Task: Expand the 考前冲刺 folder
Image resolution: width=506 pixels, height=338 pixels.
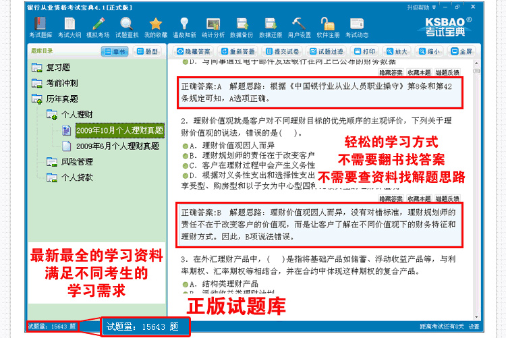Action: 55,83
